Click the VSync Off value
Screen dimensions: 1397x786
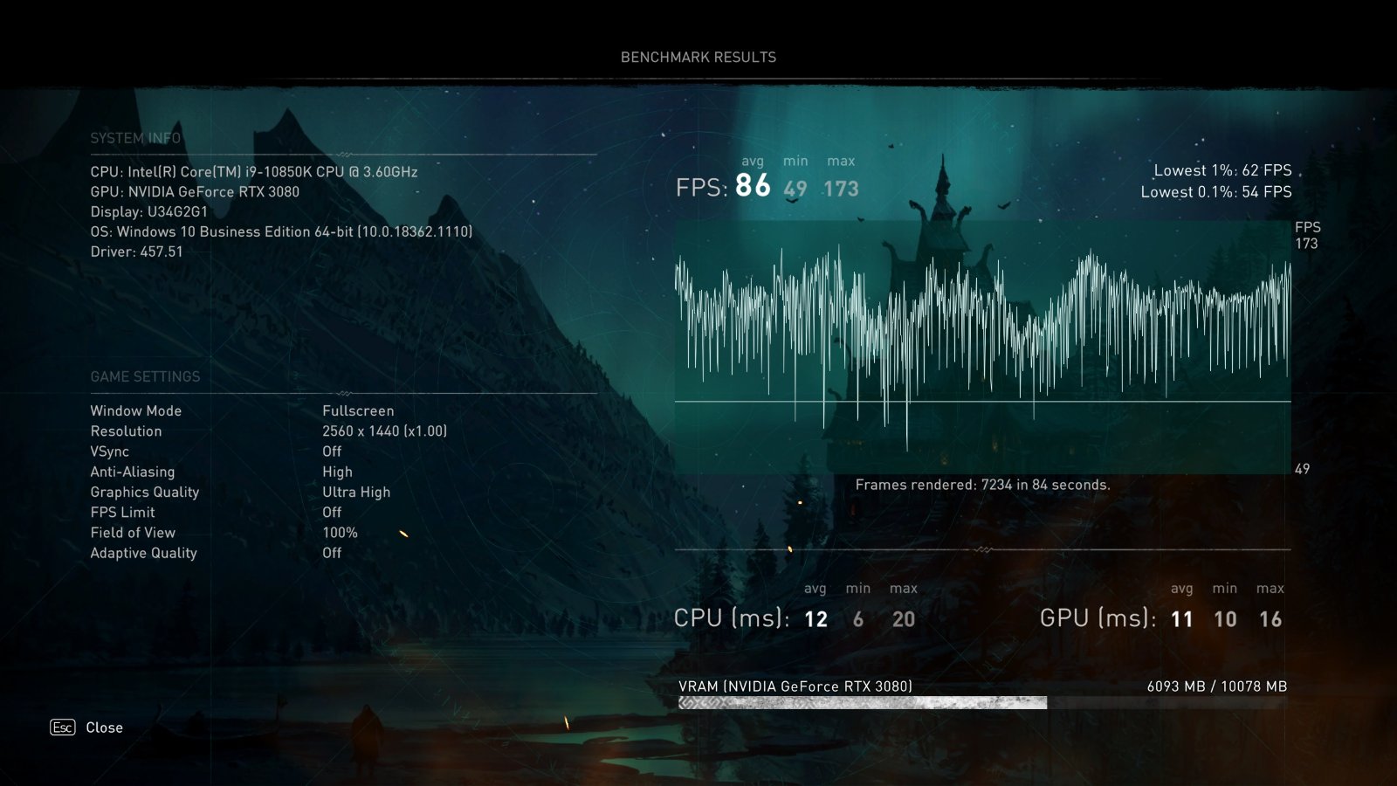[332, 452]
